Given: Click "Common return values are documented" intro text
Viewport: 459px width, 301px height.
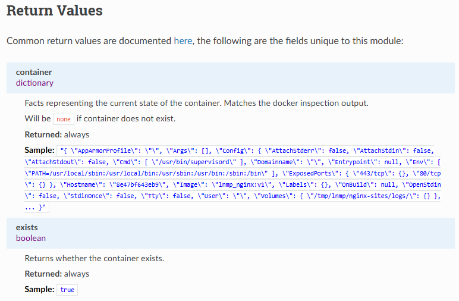Looking at the screenshot, I should [x=89, y=41].
